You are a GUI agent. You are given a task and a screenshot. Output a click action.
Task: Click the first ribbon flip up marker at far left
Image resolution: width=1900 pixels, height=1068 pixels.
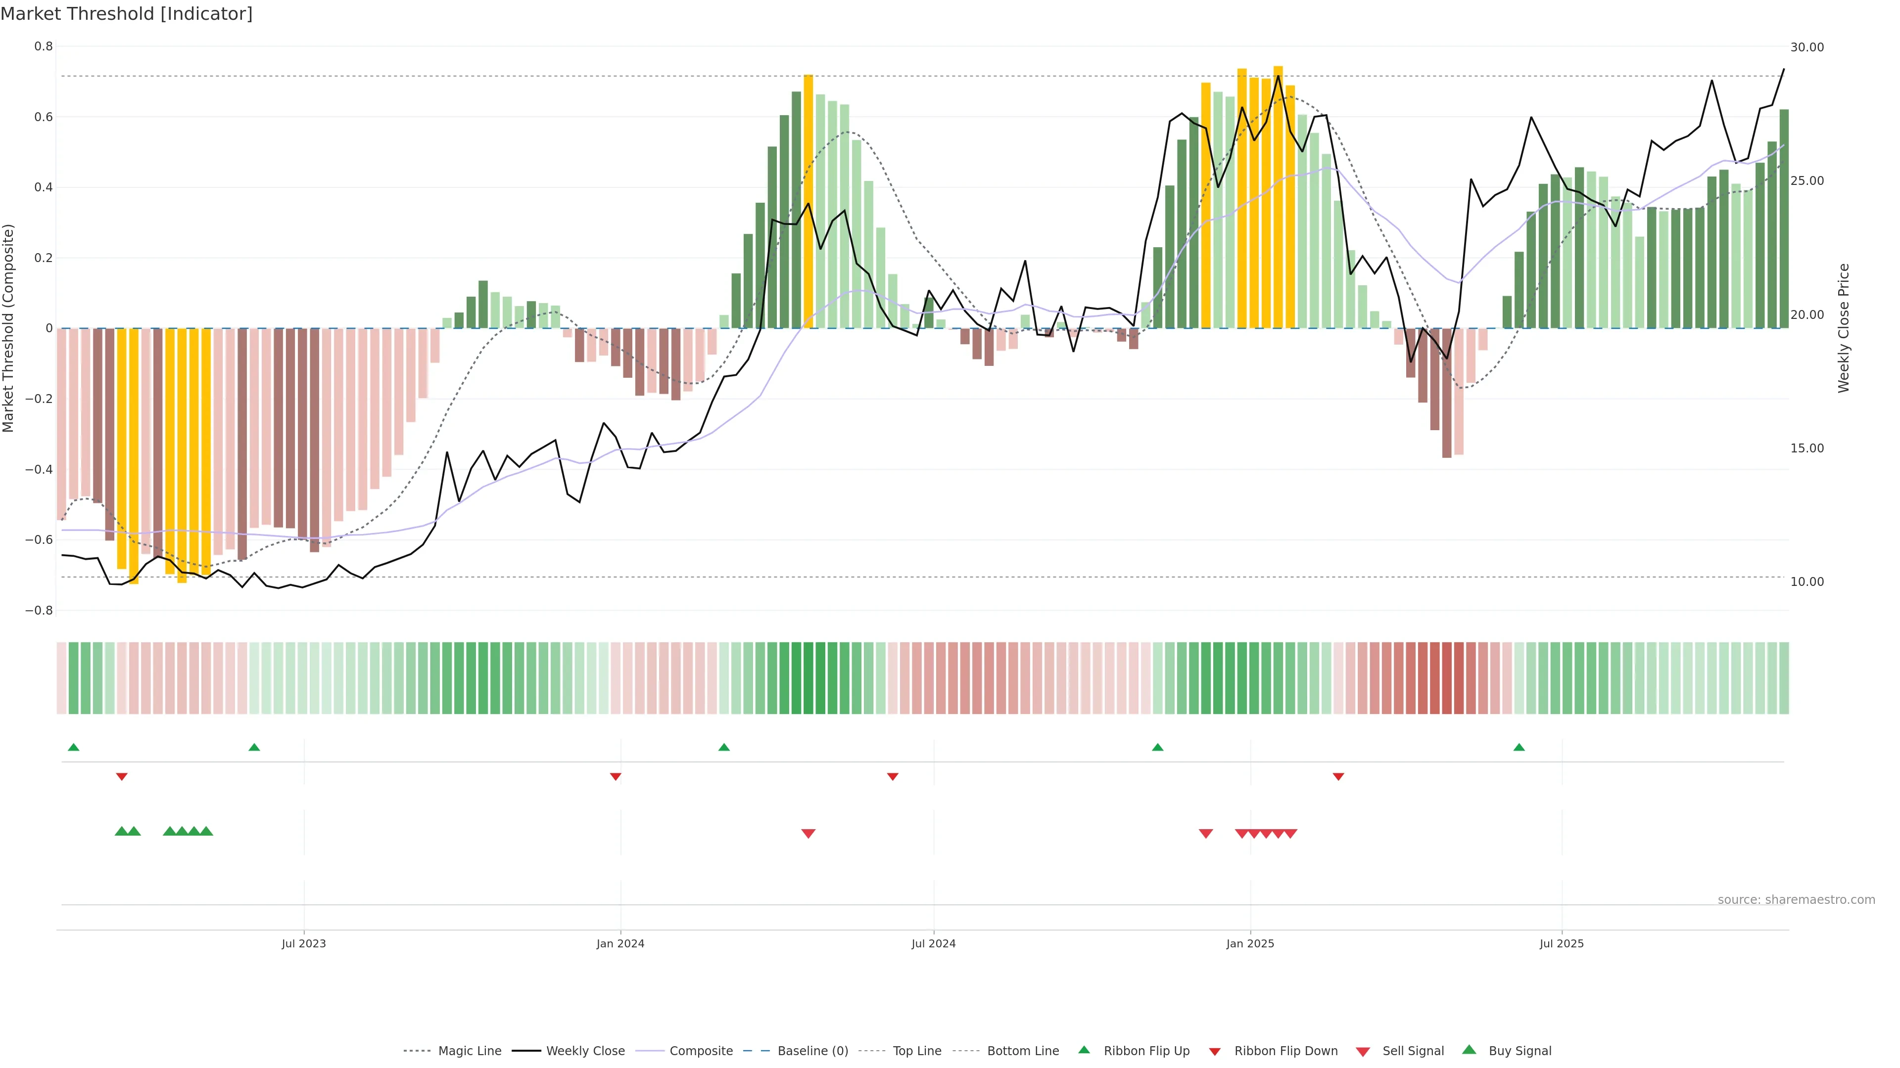(73, 748)
